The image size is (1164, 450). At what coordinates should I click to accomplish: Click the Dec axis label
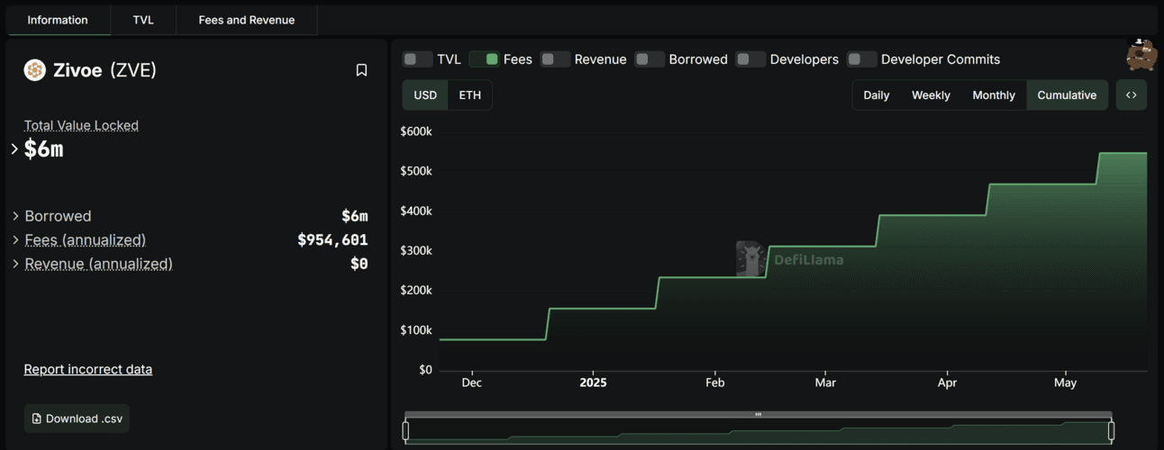point(471,382)
